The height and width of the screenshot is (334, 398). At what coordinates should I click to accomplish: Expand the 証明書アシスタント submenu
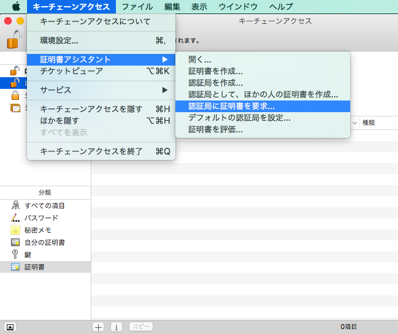pos(101,59)
